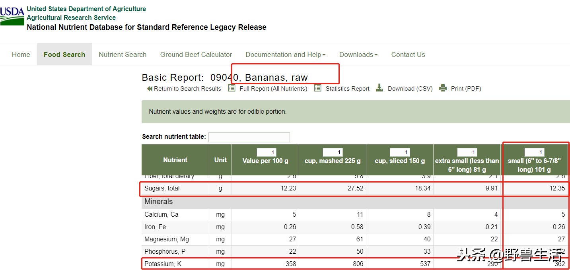Open the Ground Beef Calculator page
The width and height of the screenshot is (570, 270).
196,55
